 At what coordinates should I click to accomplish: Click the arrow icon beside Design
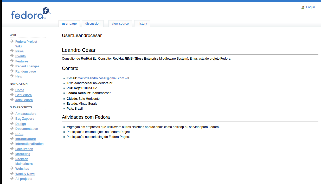pos(12,123)
